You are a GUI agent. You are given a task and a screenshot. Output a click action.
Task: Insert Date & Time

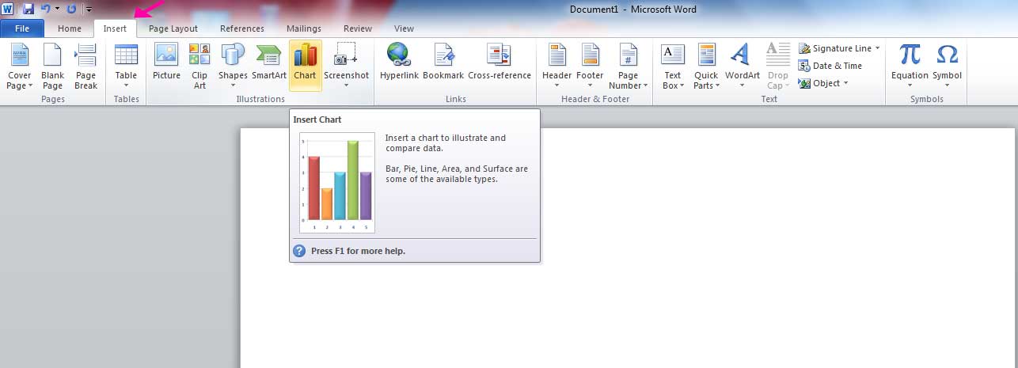pos(830,66)
